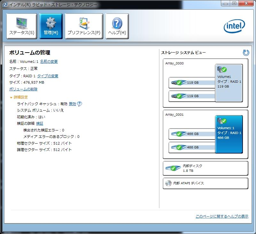The image size is (256, 234).
Task: Click the 論理セクター サイズ：512 バイト text
Action: point(44,150)
